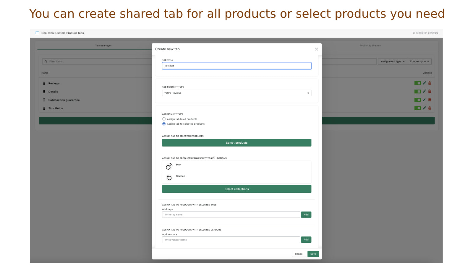The height and width of the screenshot is (266, 473).
Task: Select the 'Assign tab to selected products' radio
Action: point(164,124)
